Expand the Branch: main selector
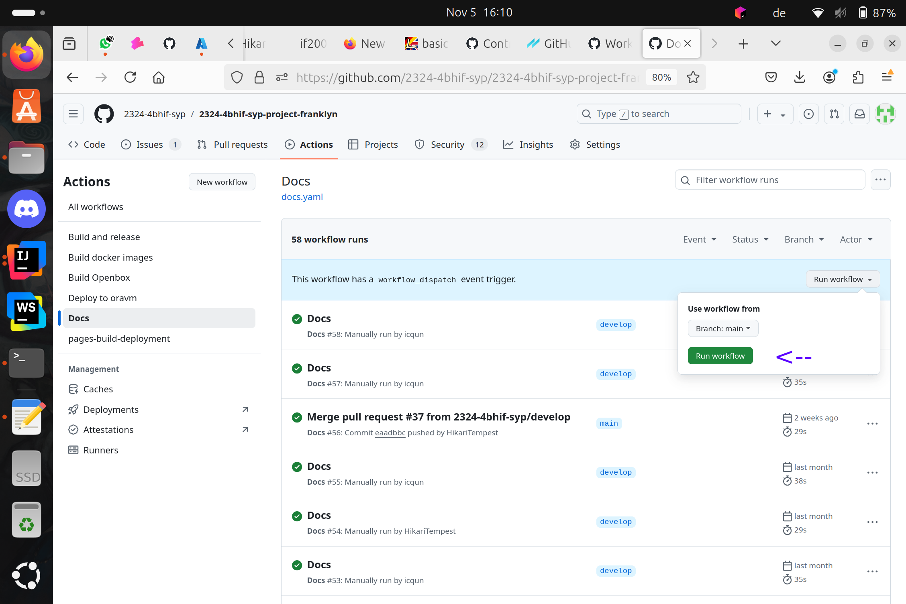906x604 pixels. pyautogui.click(x=722, y=328)
